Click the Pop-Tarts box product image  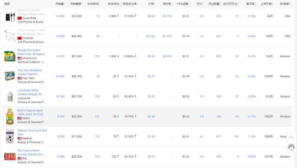(10, 76)
